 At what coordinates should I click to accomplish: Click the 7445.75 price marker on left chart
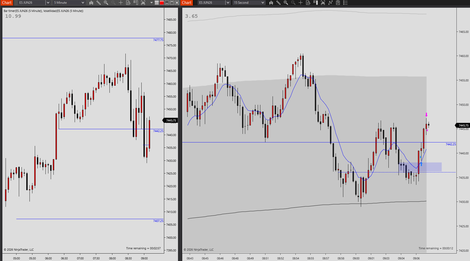point(171,120)
